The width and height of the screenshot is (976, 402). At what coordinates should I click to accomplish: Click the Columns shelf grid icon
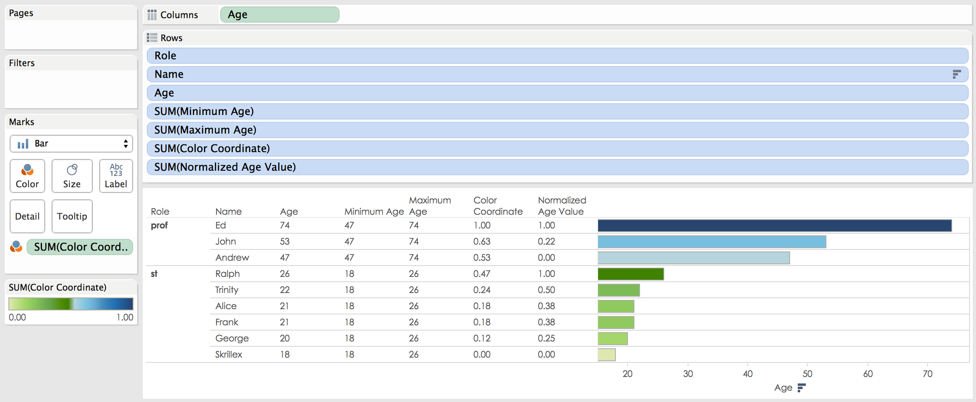click(152, 15)
